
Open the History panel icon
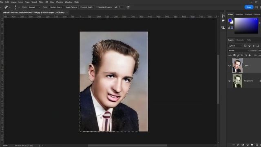[x=223, y=16]
